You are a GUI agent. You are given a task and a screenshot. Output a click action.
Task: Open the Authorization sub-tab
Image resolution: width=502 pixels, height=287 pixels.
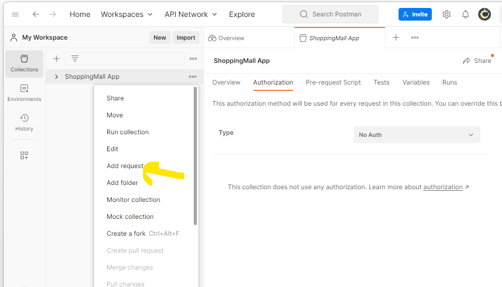(x=273, y=82)
